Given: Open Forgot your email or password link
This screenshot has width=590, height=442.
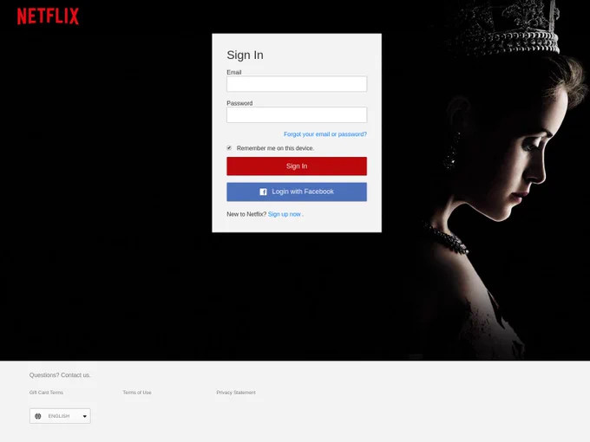Looking at the screenshot, I should coord(325,134).
